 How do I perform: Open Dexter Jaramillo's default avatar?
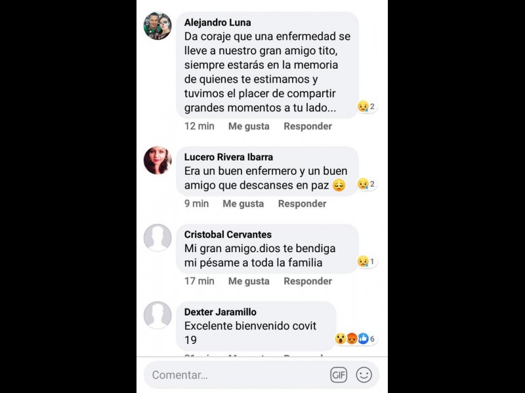157,315
